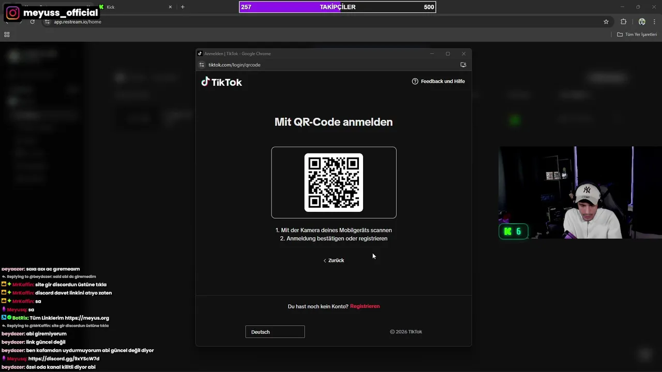Bookmark this page with the star icon
The height and width of the screenshot is (372, 662).
606,22
